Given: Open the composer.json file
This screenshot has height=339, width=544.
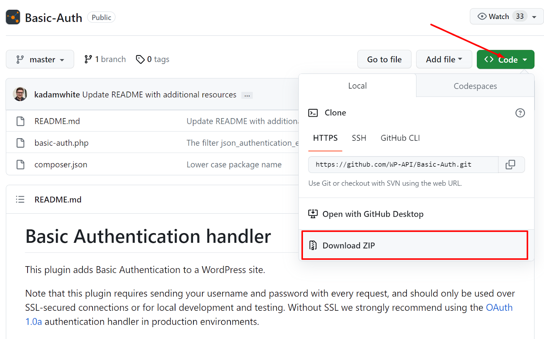Looking at the screenshot, I should 61,165.
